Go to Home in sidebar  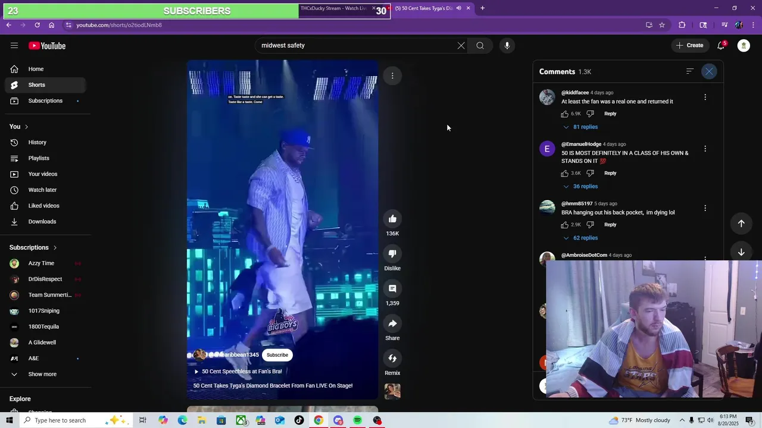coord(45,69)
